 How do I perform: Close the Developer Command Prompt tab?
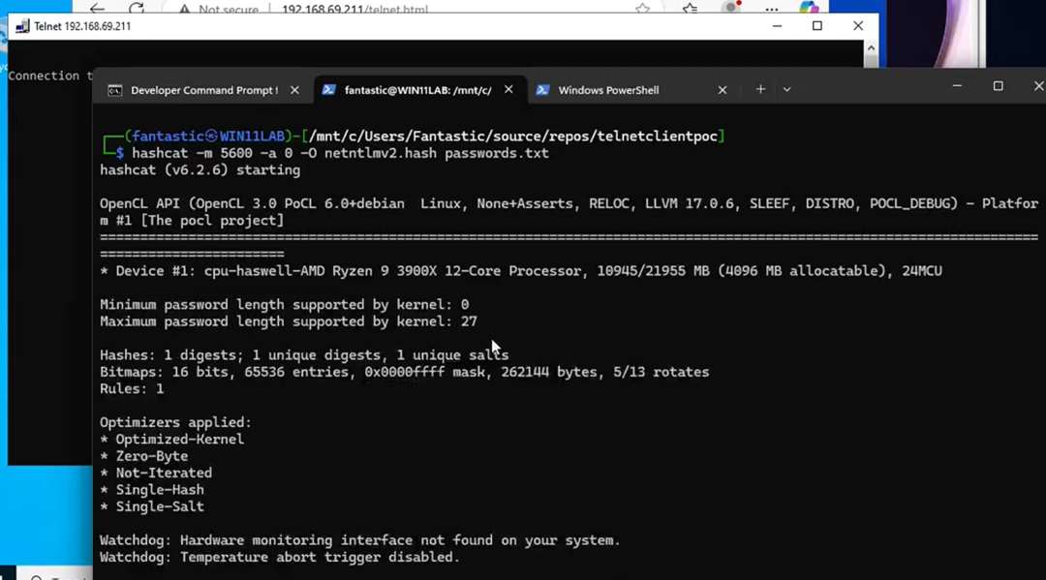tap(294, 90)
